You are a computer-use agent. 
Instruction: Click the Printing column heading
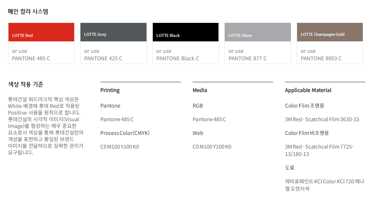tap(110, 90)
